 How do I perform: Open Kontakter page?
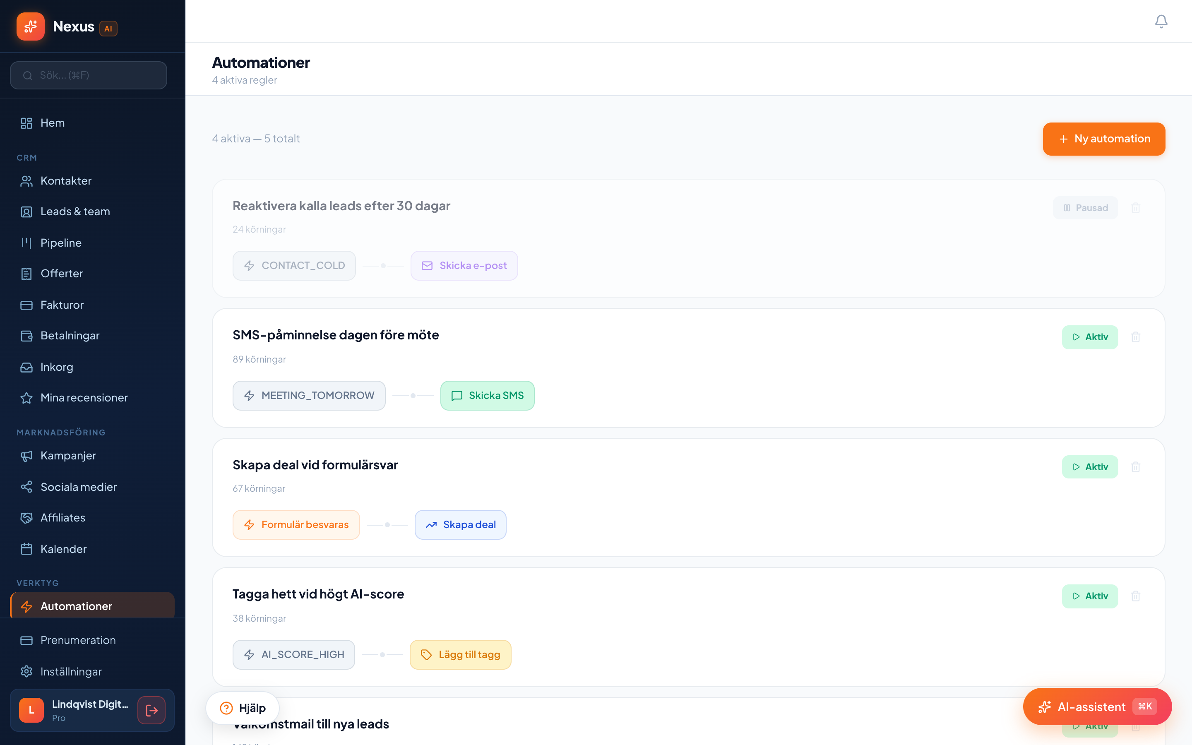92,181
